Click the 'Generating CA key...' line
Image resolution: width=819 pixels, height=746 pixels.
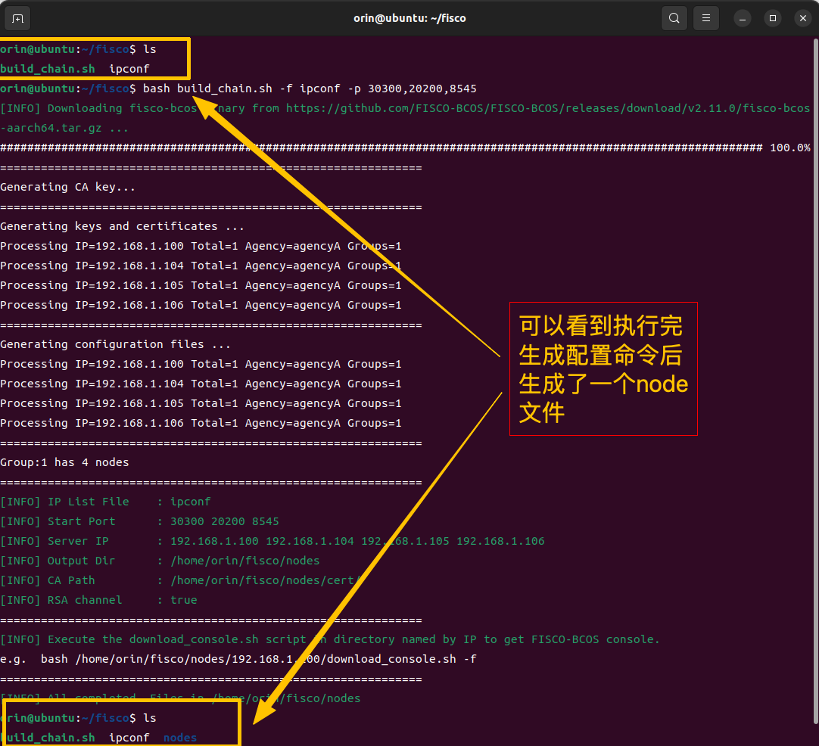[x=68, y=187]
